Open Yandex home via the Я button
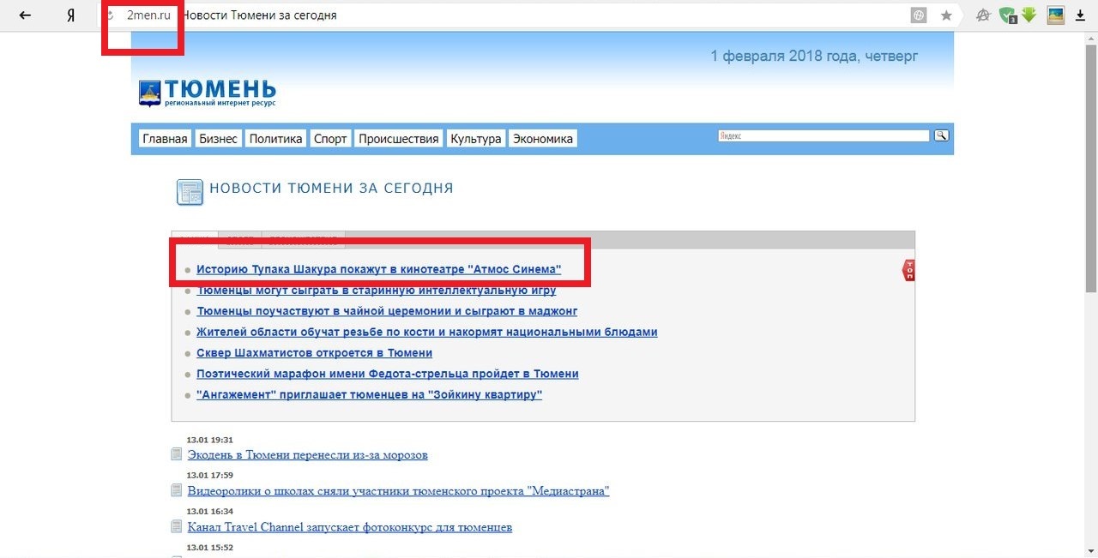Image resolution: width=1098 pixels, height=558 pixels. pos(70,15)
